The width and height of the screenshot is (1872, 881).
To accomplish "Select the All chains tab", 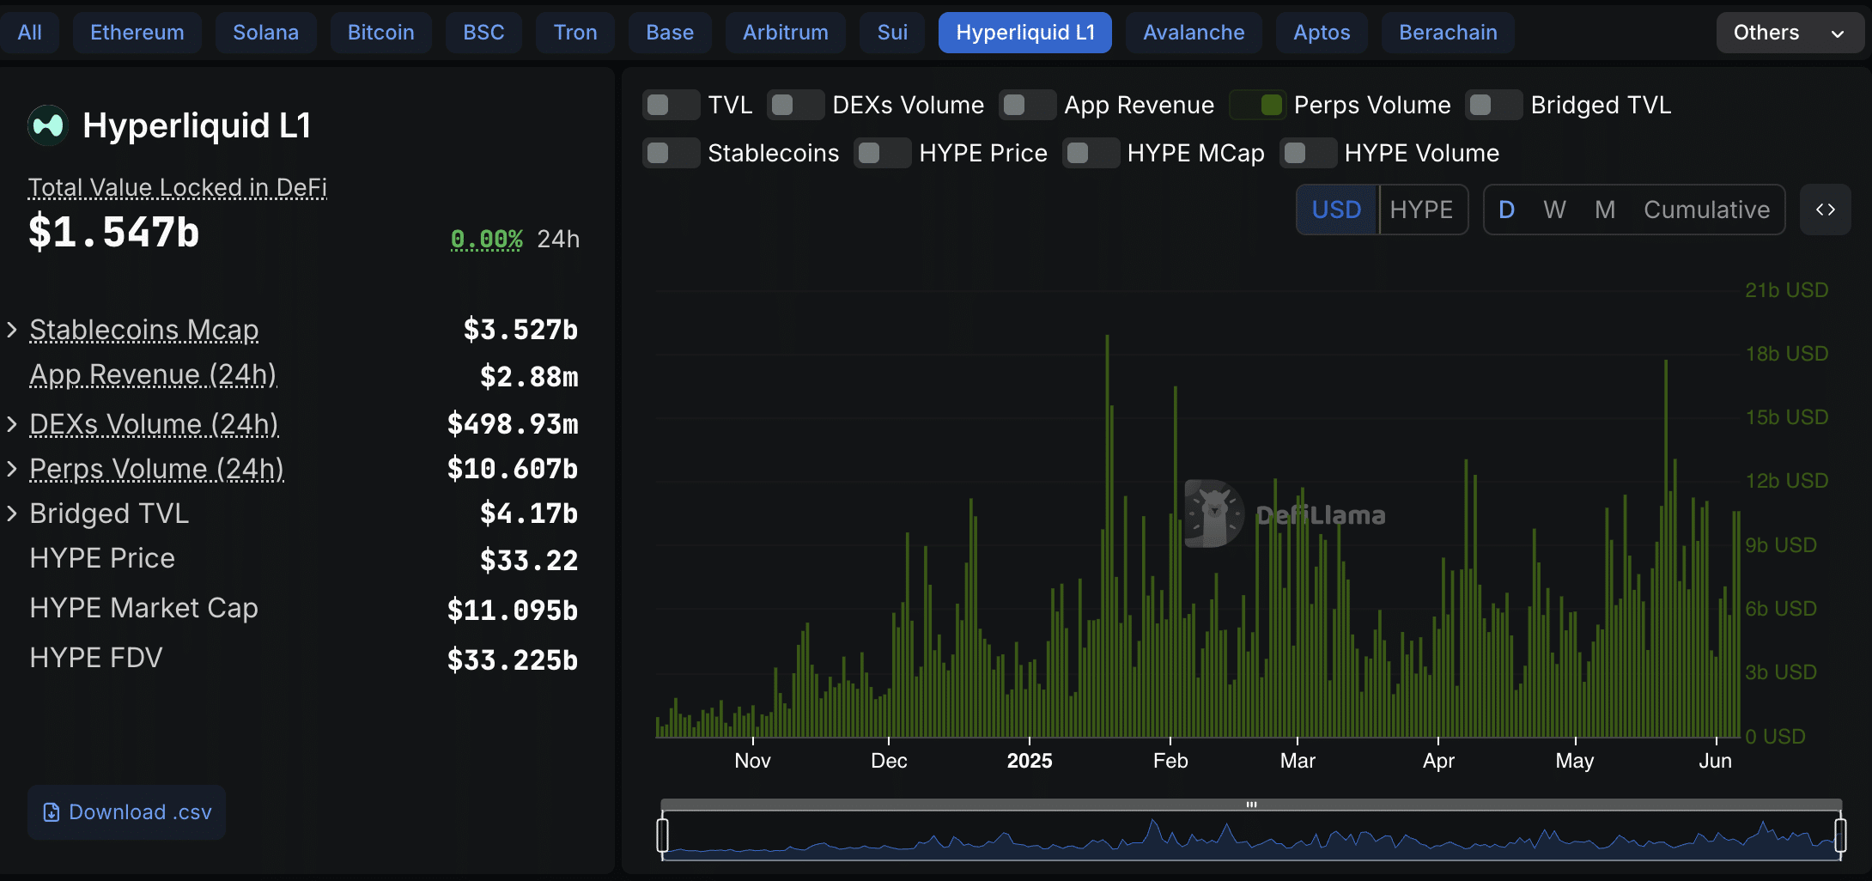I will click(29, 33).
